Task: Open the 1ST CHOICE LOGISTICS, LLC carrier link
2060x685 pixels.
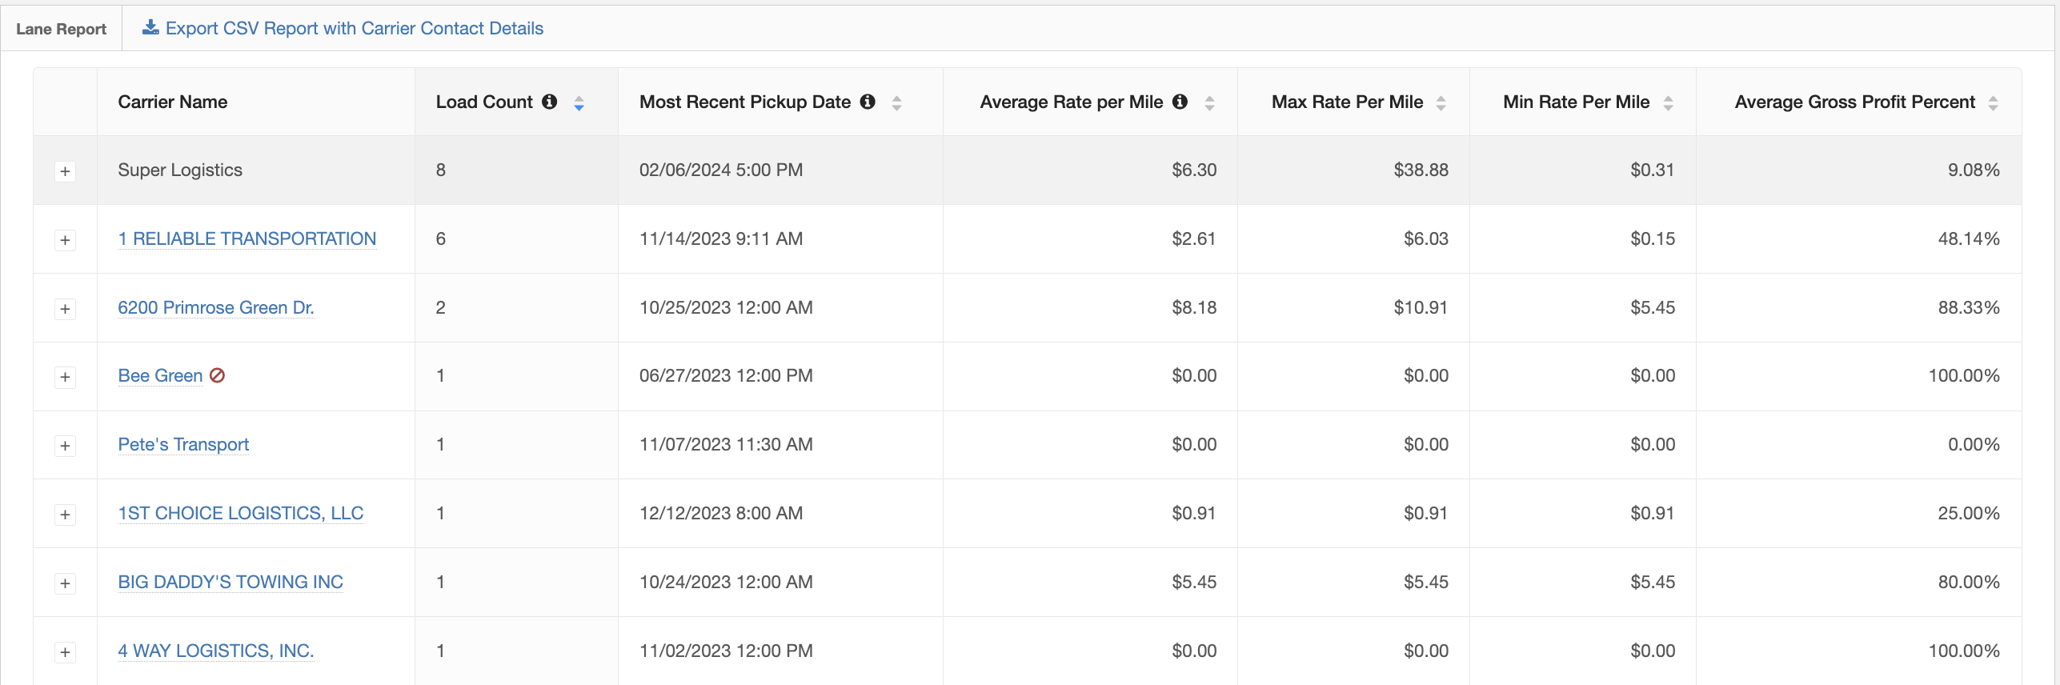Action: pos(240,513)
